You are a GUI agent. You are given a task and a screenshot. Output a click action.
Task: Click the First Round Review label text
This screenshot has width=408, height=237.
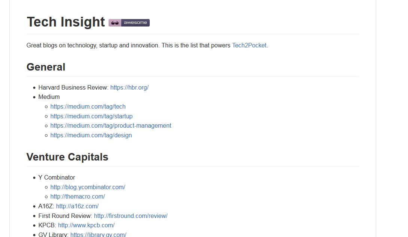click(x=65, y=216)
